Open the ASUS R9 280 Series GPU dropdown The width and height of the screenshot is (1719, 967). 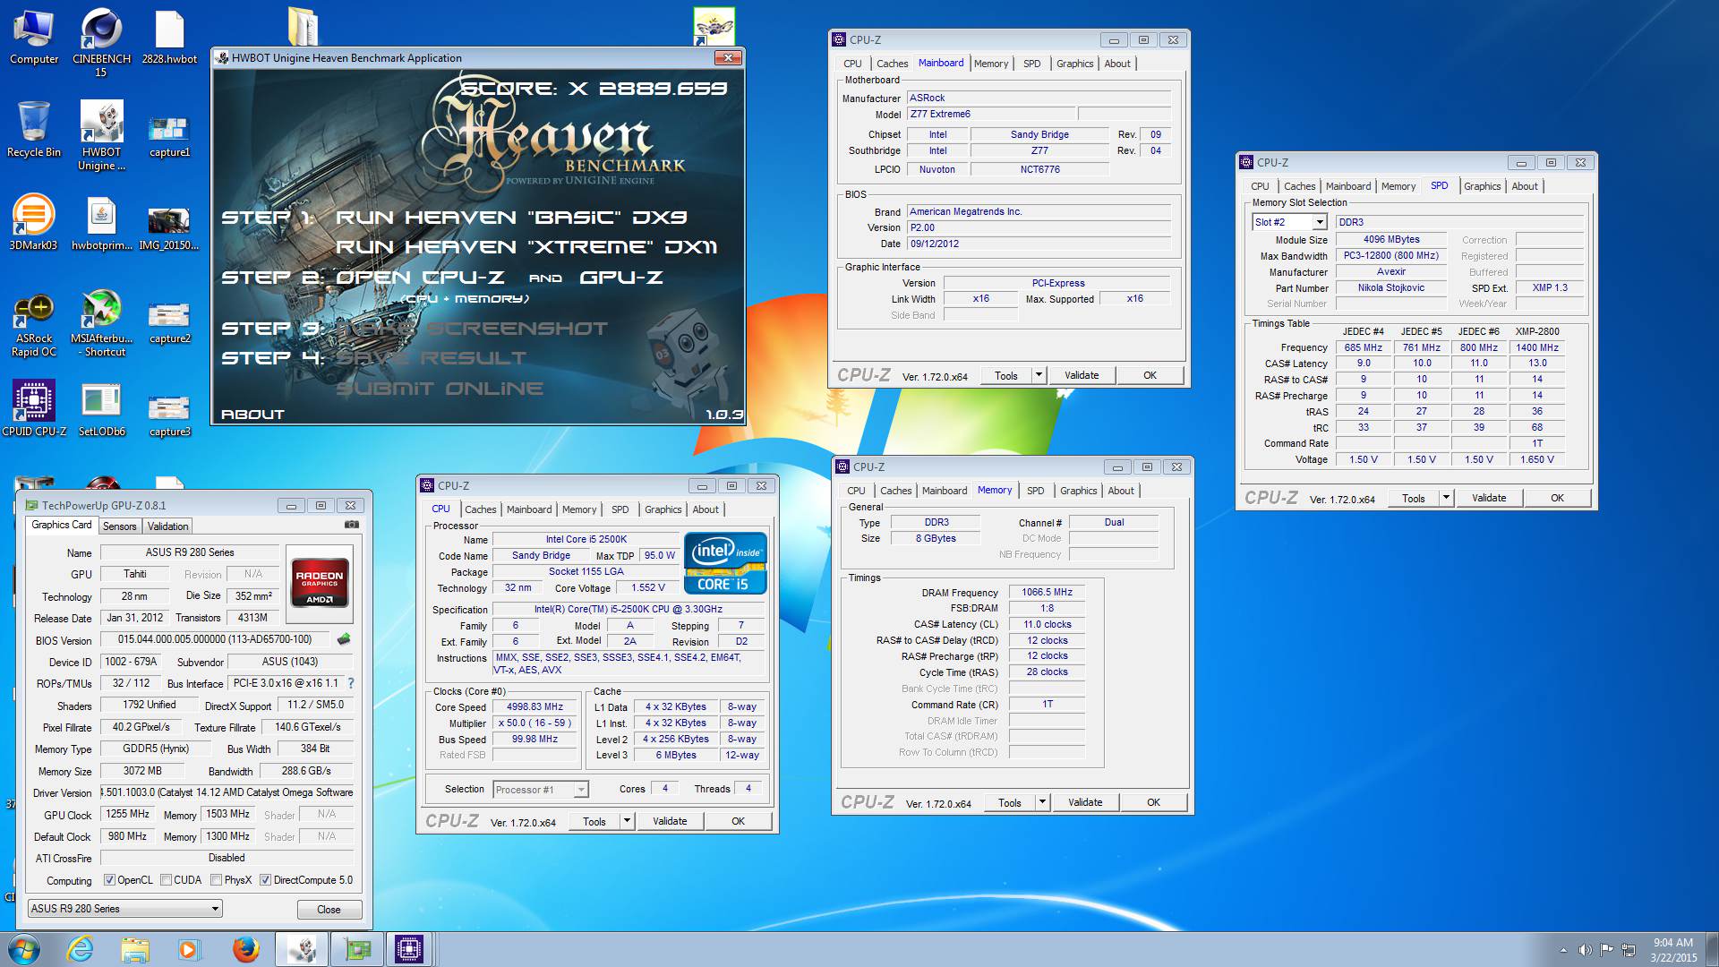pyautogui.click(x=124, y=909)
